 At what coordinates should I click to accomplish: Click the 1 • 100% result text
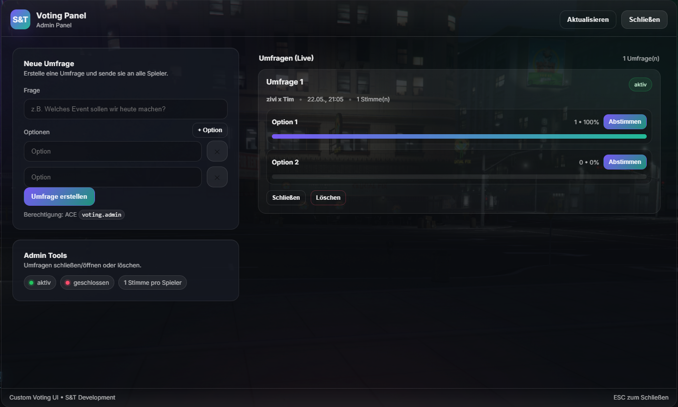(x=587, y=122)
